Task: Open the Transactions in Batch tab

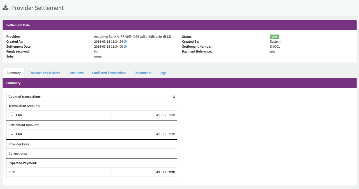Action: pyautogui.click(x=45, y=73)
